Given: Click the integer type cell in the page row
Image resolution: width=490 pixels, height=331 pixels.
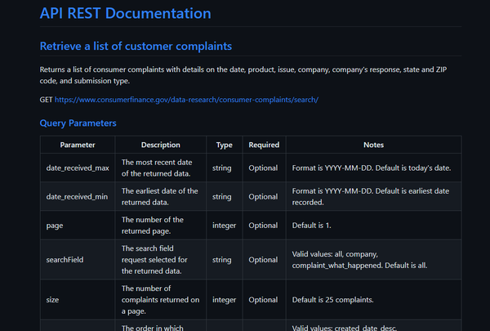Looking at the screenshot, I should tap(224, 226).
